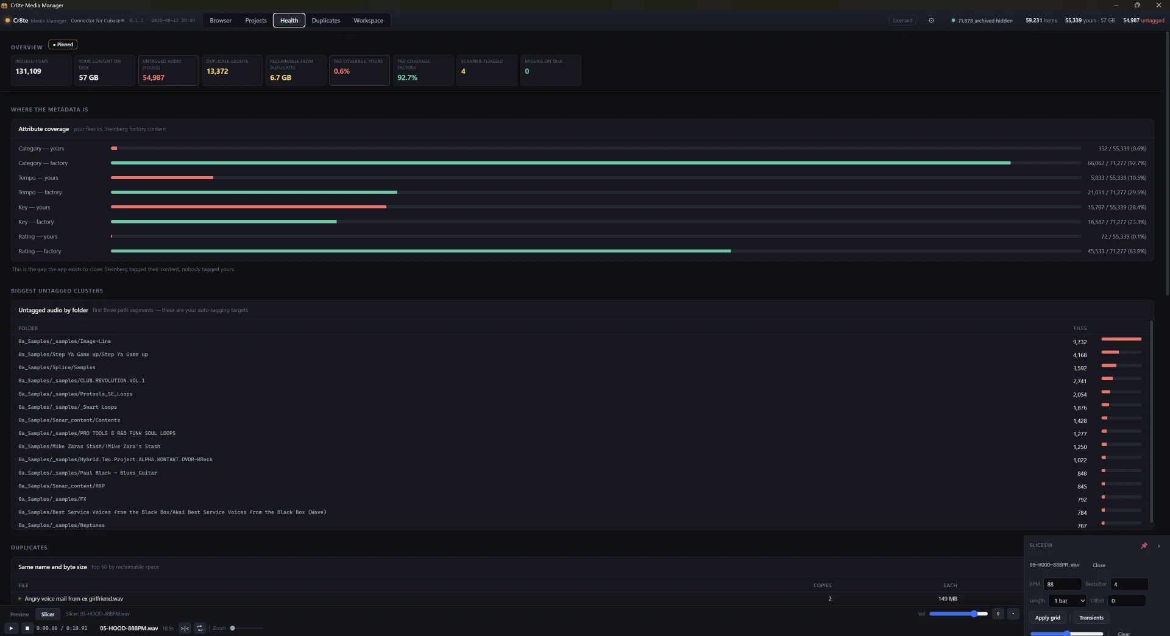Select the Slicer bottom tab
The height and width of the screenshot is (636, 1170).
tap(48, 614)
